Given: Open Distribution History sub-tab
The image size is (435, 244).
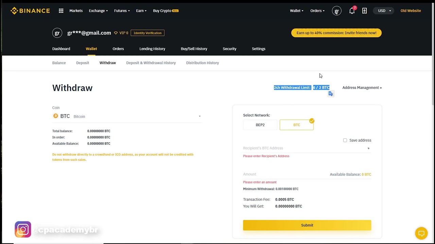Looking at the screenshot, I should point(203,63).
